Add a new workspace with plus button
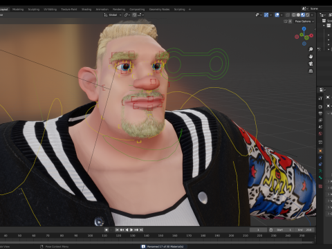Viewport: 332px width, 249px height. point(190,9)
